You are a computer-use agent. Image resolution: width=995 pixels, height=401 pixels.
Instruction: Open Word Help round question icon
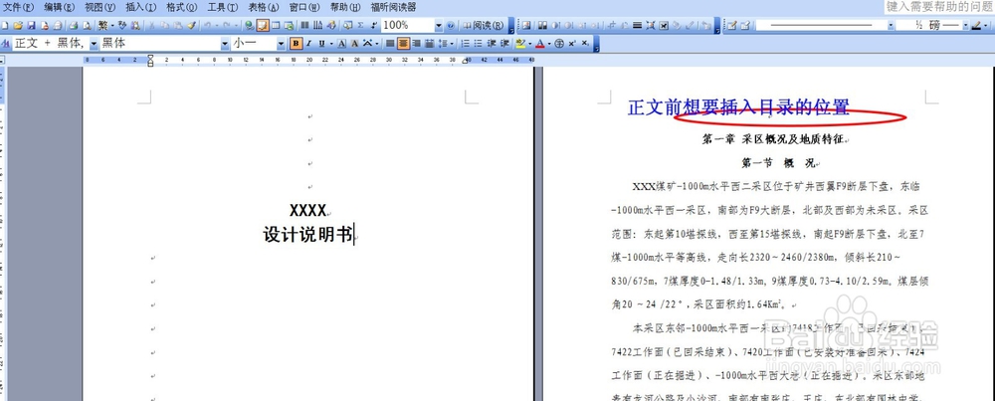tap(451, 26)
